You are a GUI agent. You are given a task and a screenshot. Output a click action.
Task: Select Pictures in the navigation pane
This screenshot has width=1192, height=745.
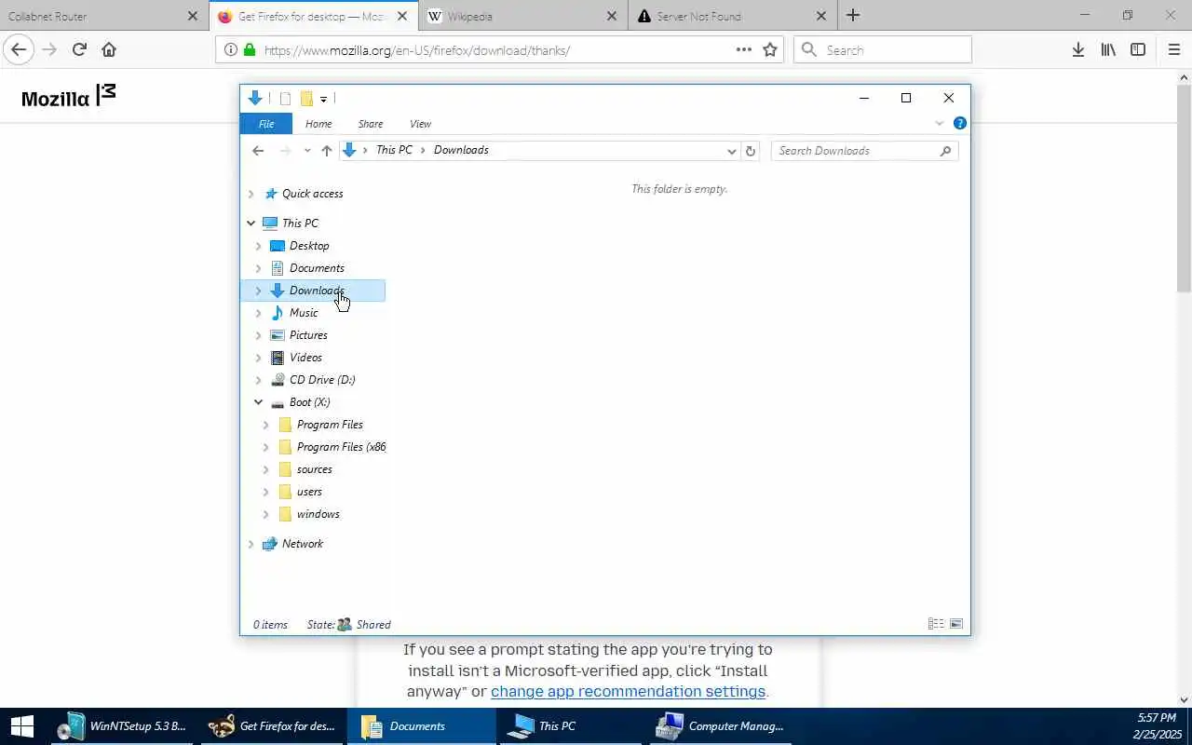(308, 335)
